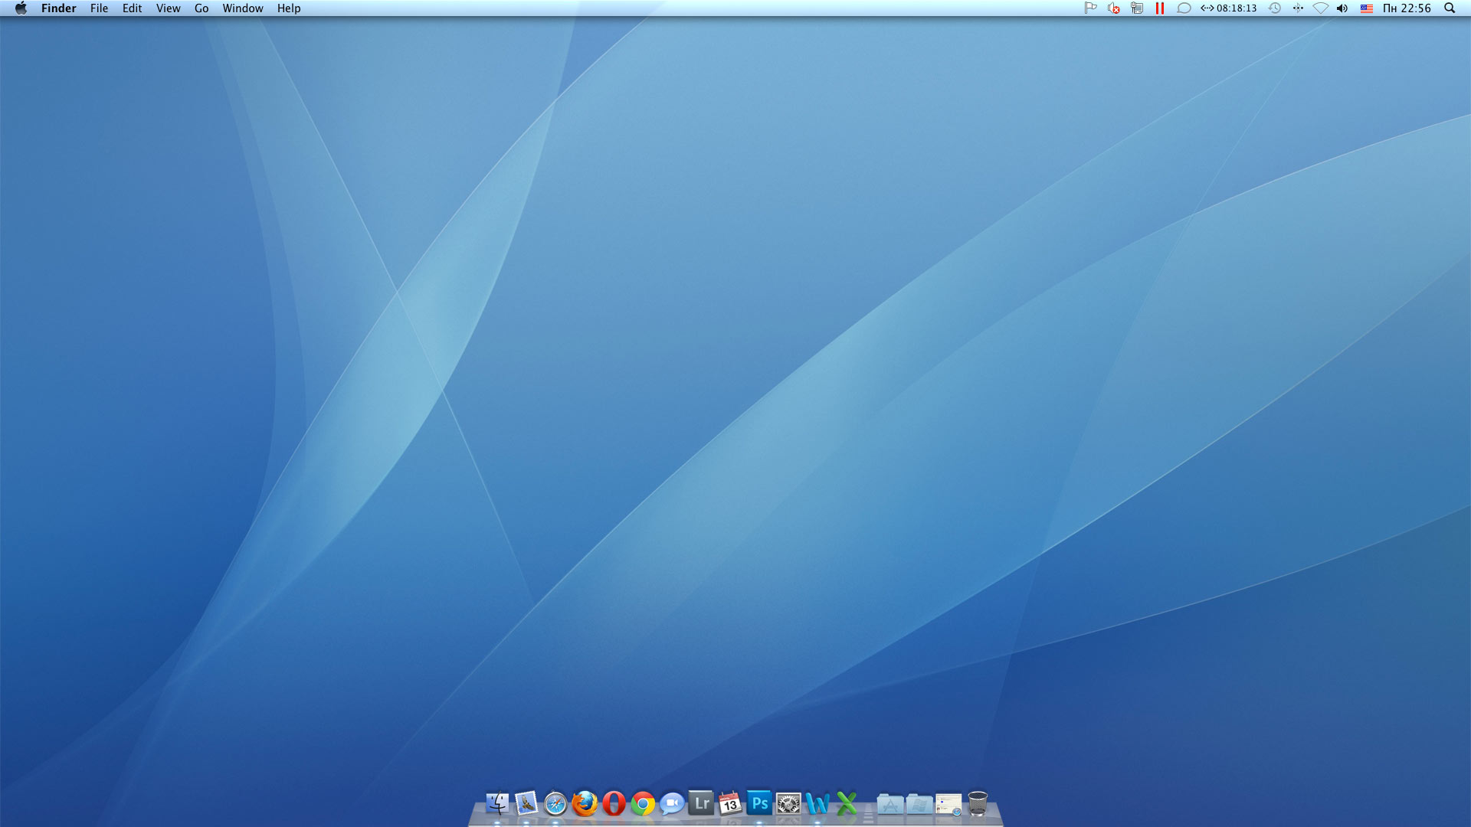Launch Microsoft Word from the Dock
Image resolution: width=1471 pixels, height=827 pixels.
tap(817, 803)
